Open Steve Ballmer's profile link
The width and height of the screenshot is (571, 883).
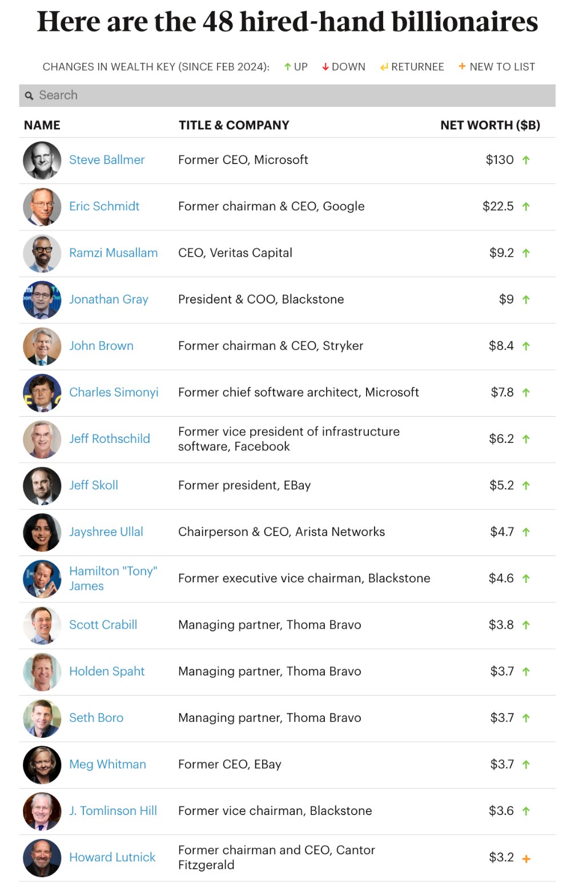(107, 160)
